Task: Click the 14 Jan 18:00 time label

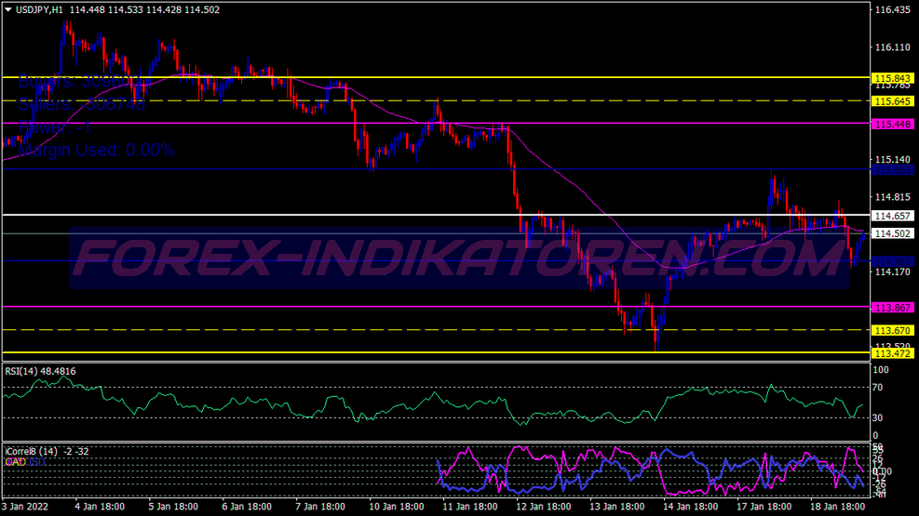Action: [x=691, y=507]
